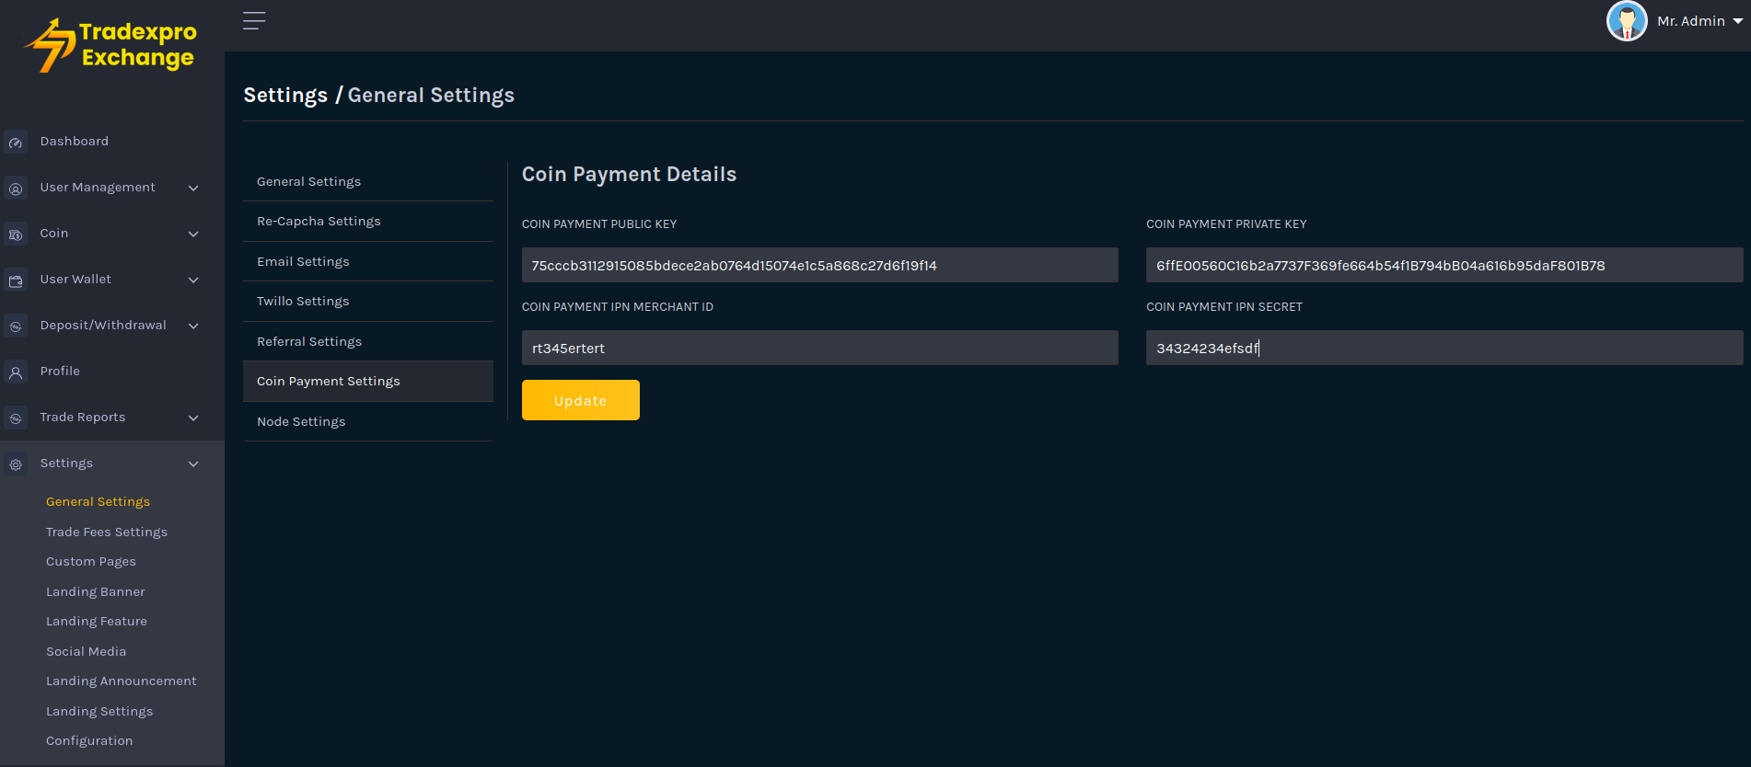Open the Email Settings tab

[303, 261]
